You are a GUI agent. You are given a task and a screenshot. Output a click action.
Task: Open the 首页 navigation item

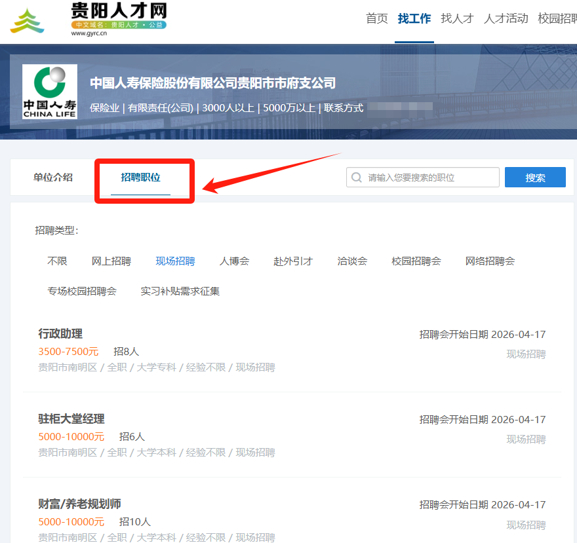377,18
